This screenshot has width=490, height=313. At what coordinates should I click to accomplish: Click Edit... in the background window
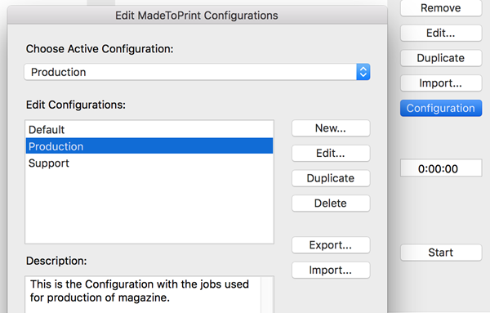tap(441, 33)
